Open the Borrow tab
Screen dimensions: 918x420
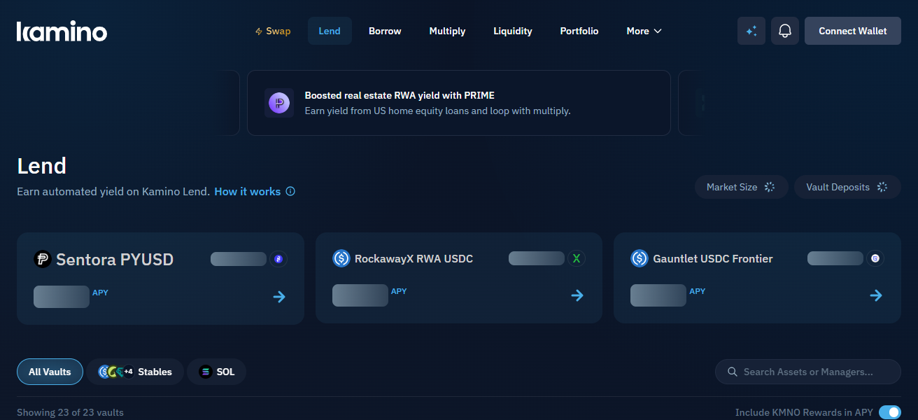(385, 31)
